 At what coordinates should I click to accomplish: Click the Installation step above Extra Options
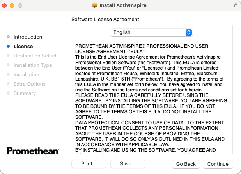pyautogui.click(x=26, y=74)
